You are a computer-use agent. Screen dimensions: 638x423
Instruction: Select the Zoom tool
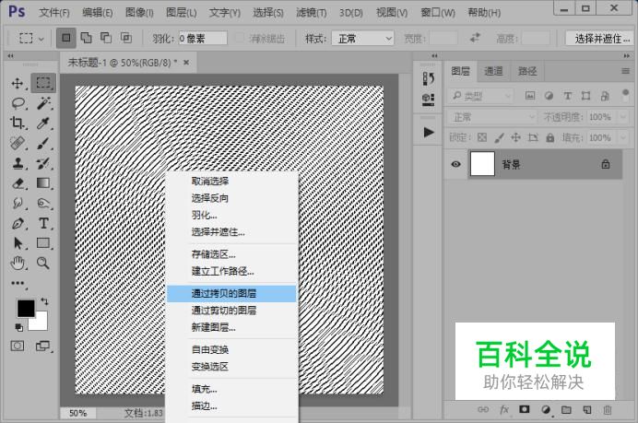43,264
